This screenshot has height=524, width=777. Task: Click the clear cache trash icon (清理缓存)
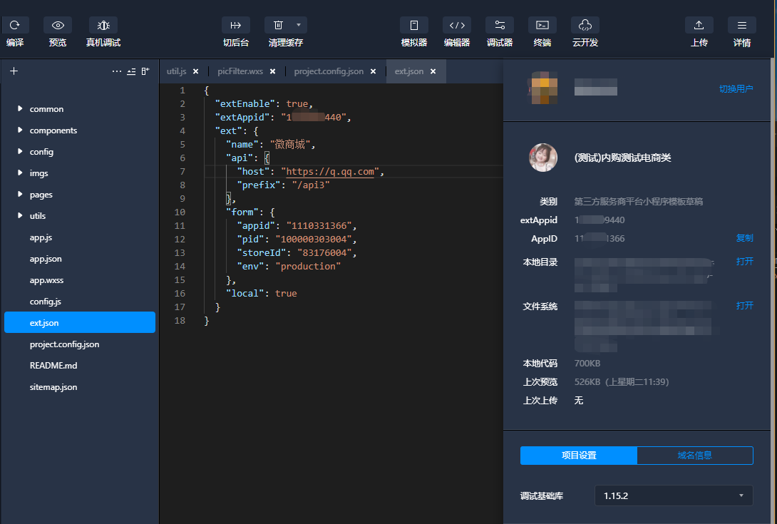coord(279,25)
